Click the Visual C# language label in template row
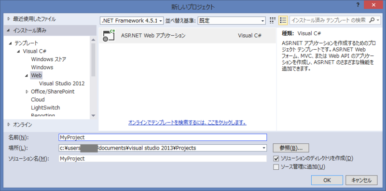386x191 pixels. pyautogui.click(x=249, y=35)
